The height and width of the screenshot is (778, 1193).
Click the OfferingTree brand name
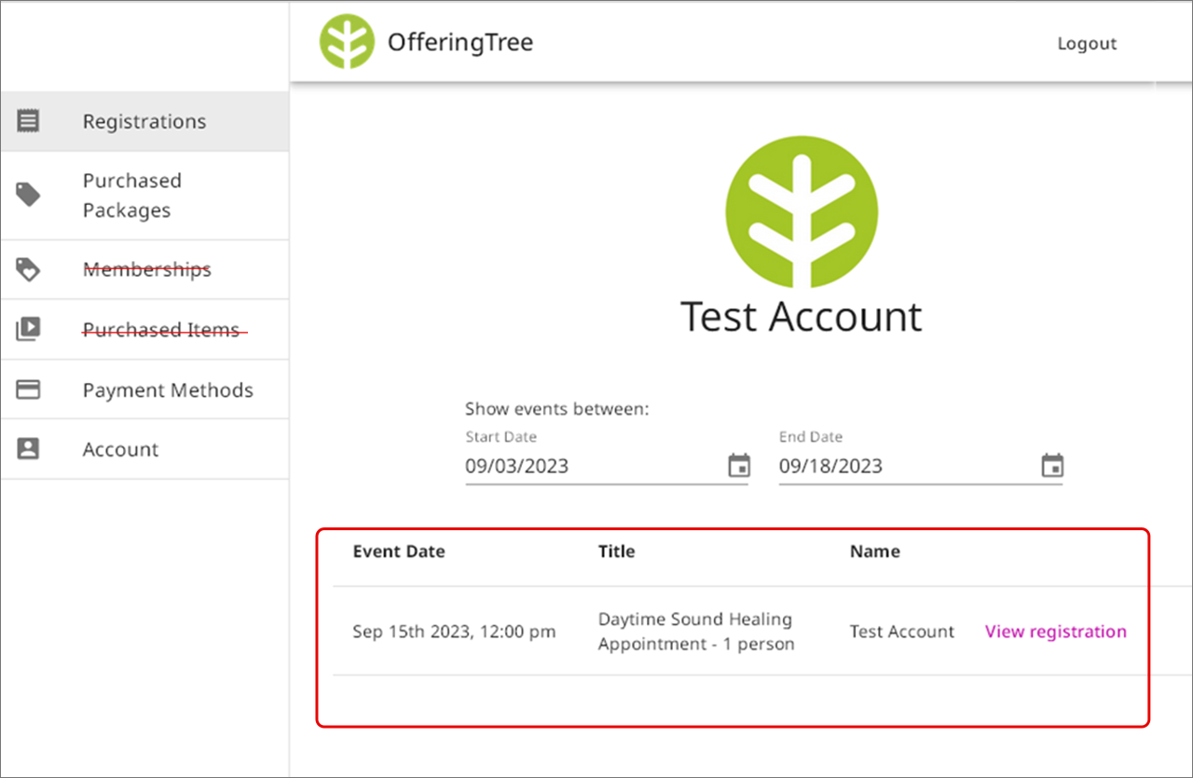(460, 43)
